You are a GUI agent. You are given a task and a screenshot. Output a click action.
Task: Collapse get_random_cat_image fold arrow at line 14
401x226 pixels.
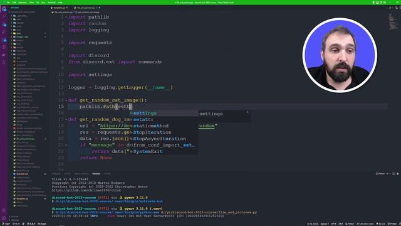coord(66,100)
